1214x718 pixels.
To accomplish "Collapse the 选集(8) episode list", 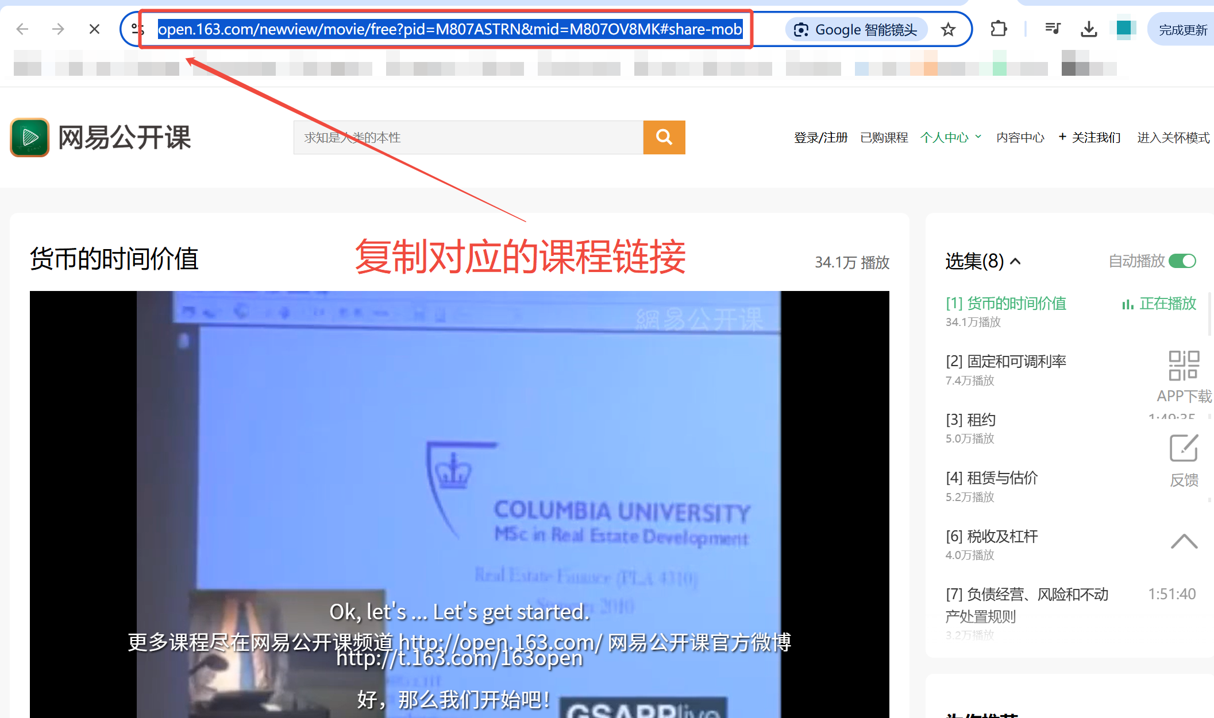I will coord(1015,262).
